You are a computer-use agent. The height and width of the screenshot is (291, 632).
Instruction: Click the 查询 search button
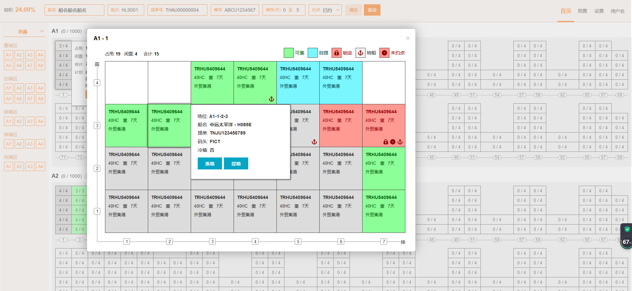[x=372, y=10]
